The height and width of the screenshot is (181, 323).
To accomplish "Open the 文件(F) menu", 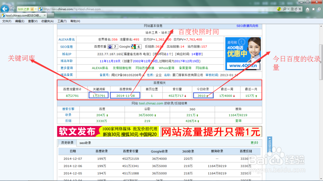I will point(7,21).
